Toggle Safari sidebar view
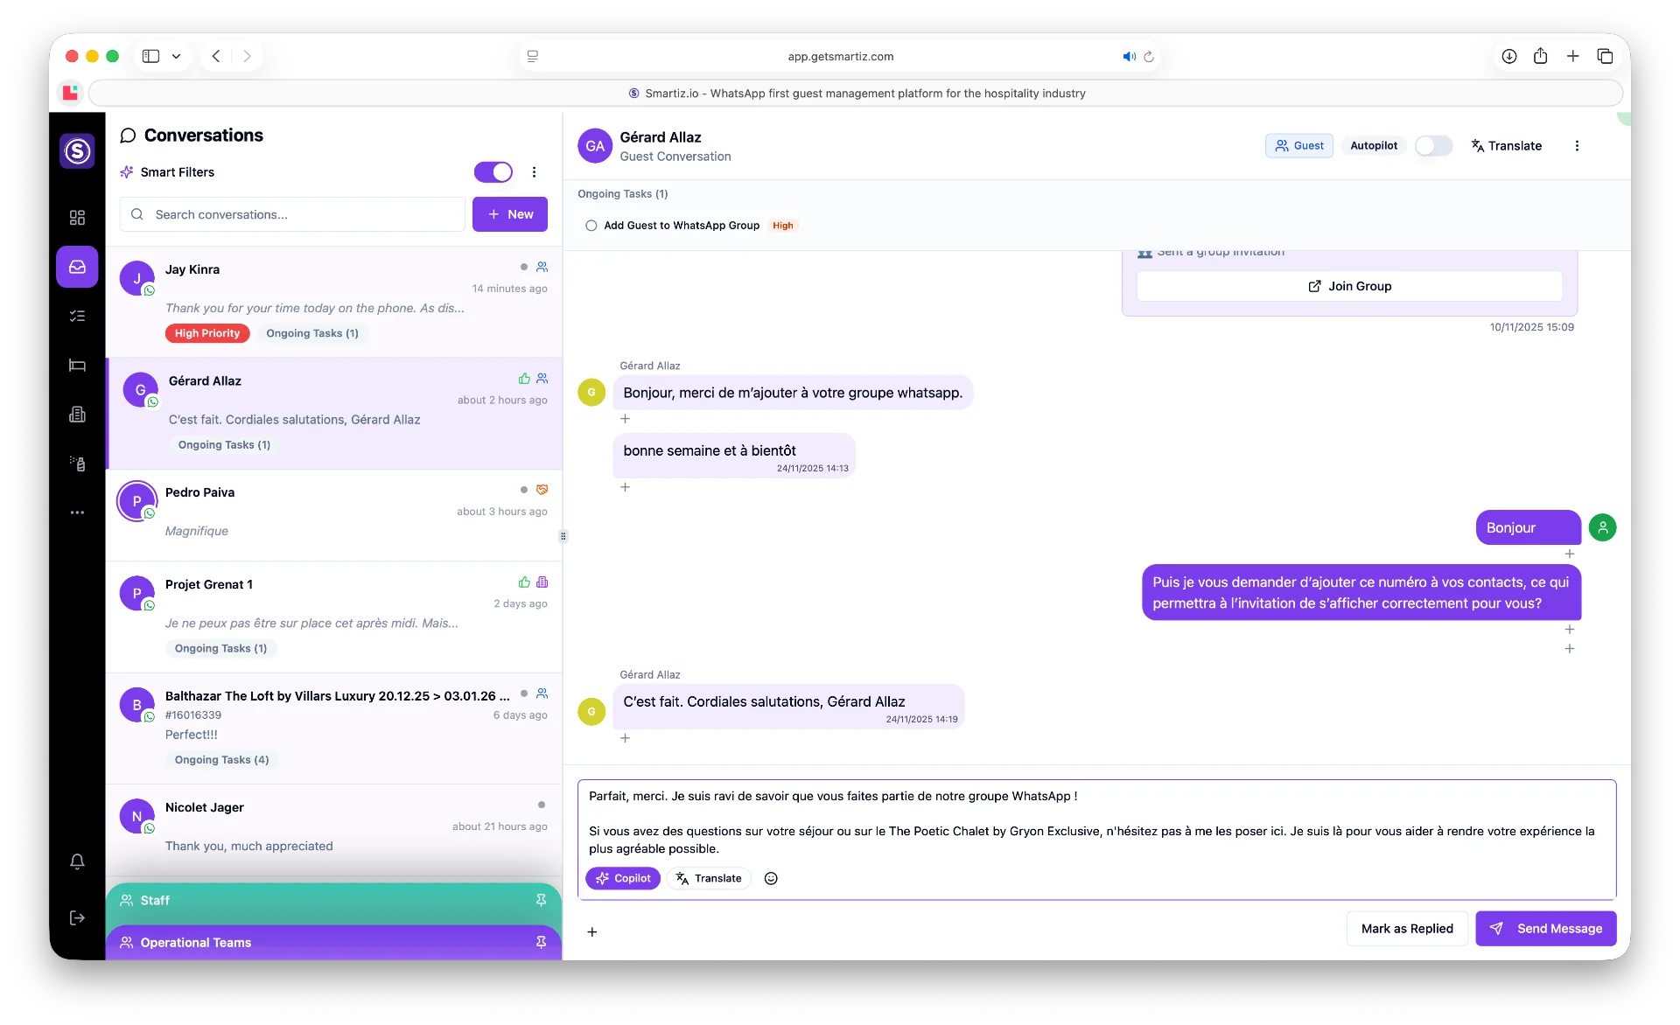 pos(151,56)
